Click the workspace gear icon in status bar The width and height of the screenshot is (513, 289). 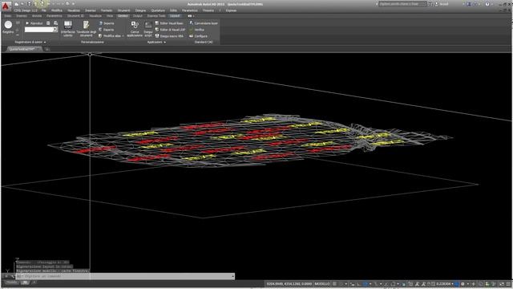pyautogui.click(x=463, y=283)
